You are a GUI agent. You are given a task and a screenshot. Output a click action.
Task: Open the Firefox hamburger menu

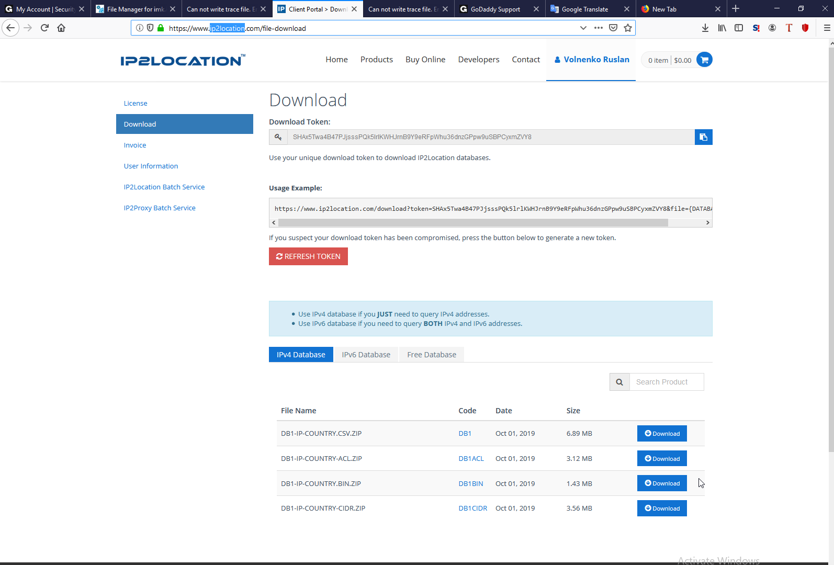[x=827, y=28]
